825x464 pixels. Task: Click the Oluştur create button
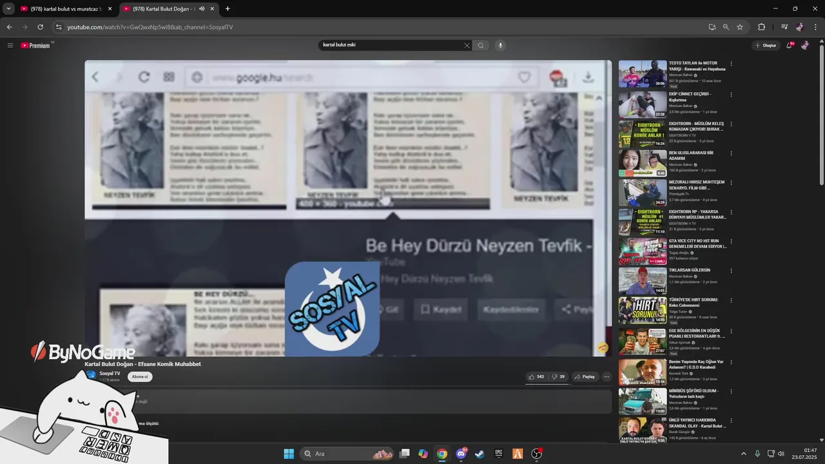766,45
